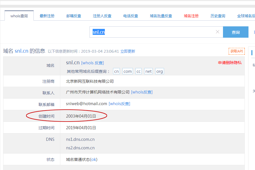Image resolution: width=255 pixels, height=170 pixels.
Task: Choose the org domain suffix box
Action: 160,71
